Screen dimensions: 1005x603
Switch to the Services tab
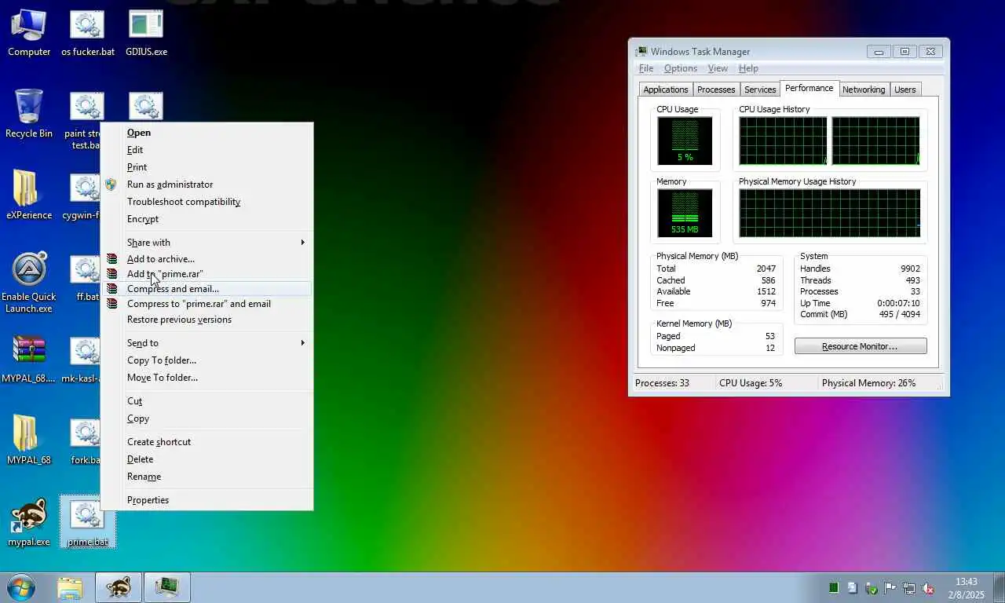pos(760,90)
